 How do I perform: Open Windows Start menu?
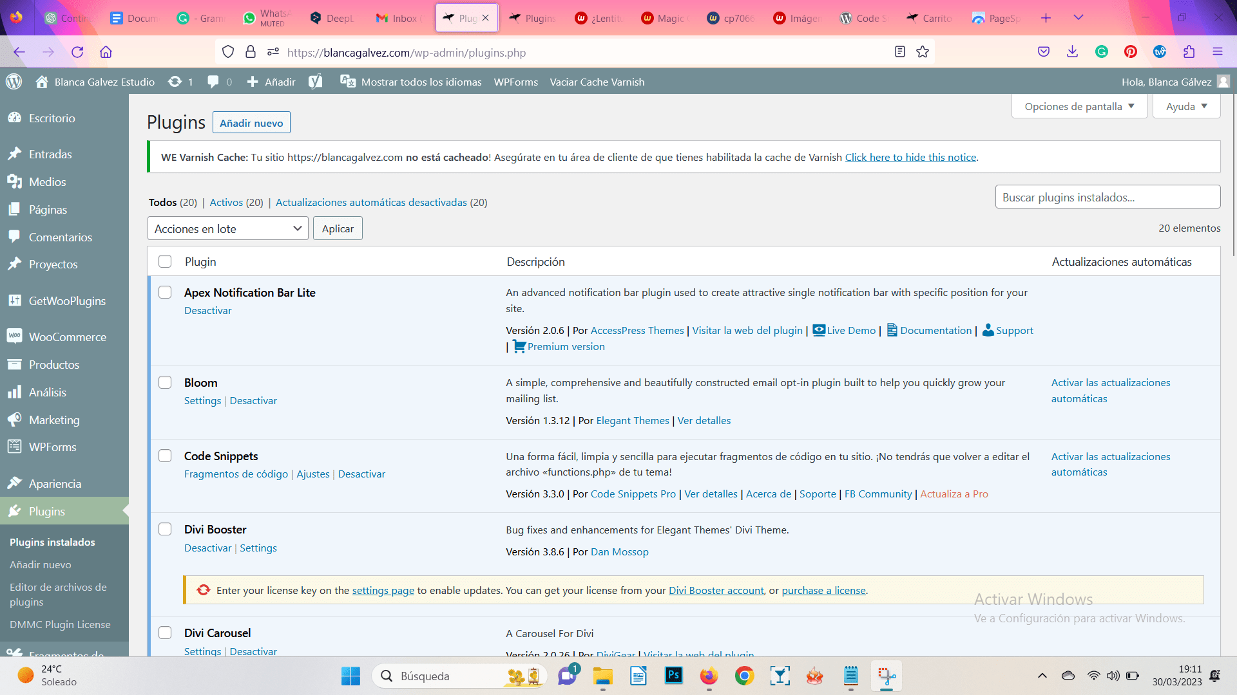coord(350,676)
